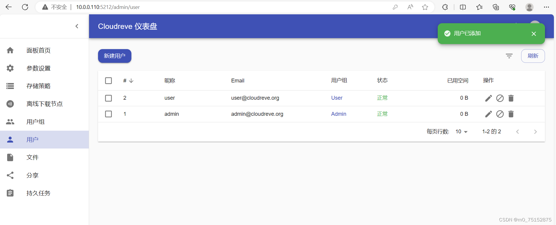Open the browser extensions icon
556x225 pixels.
click(445, 7)
